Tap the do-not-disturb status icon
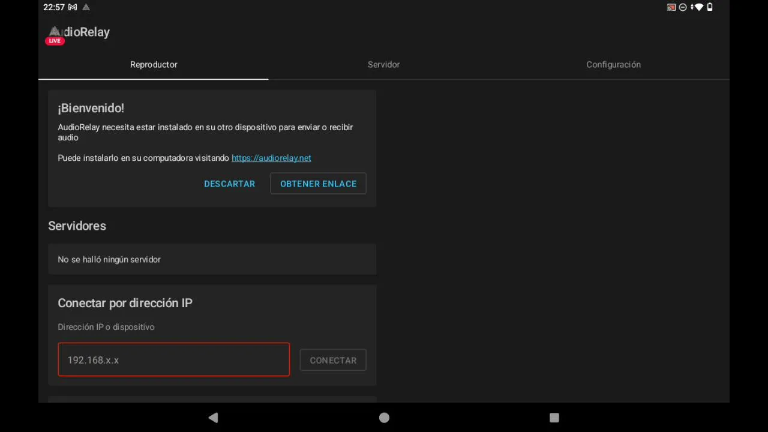Image resolution: width=768 pixels, height=432 pixels. (x=683, y=7)
